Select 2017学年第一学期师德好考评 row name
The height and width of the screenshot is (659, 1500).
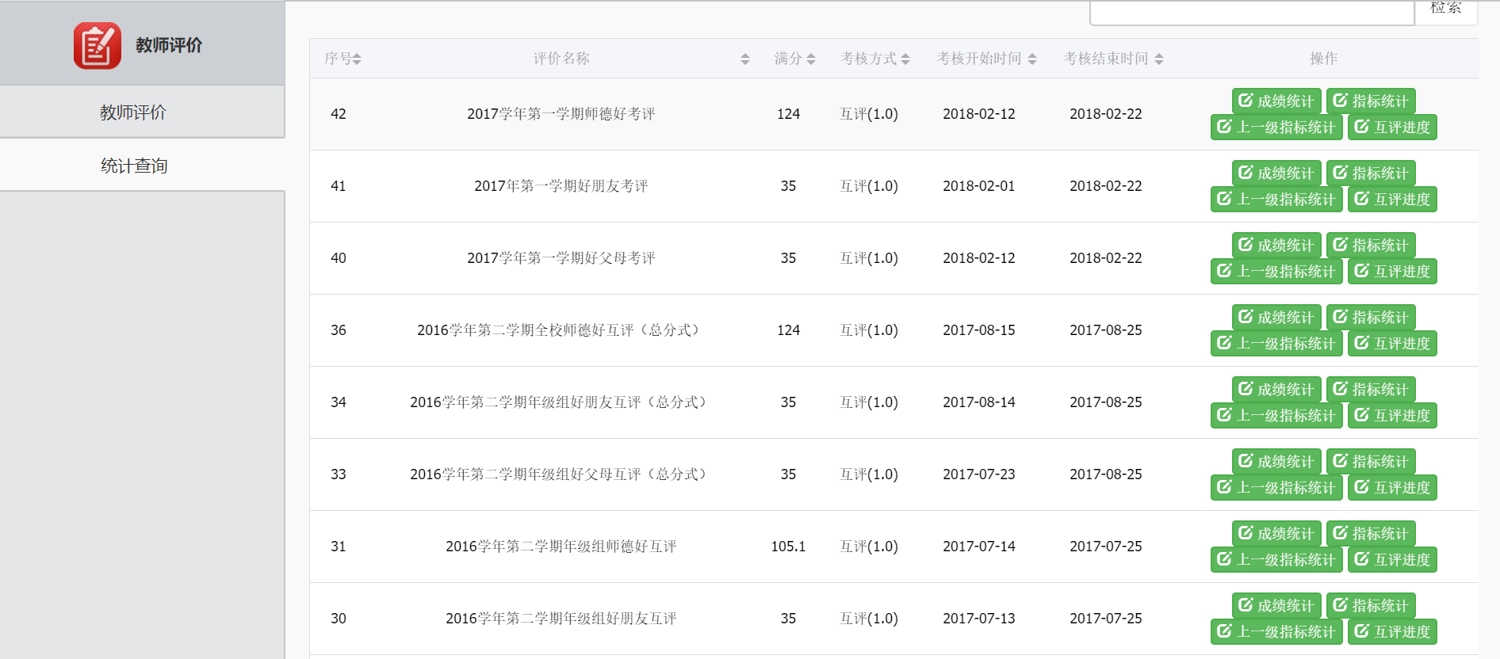tap(561, 114)
